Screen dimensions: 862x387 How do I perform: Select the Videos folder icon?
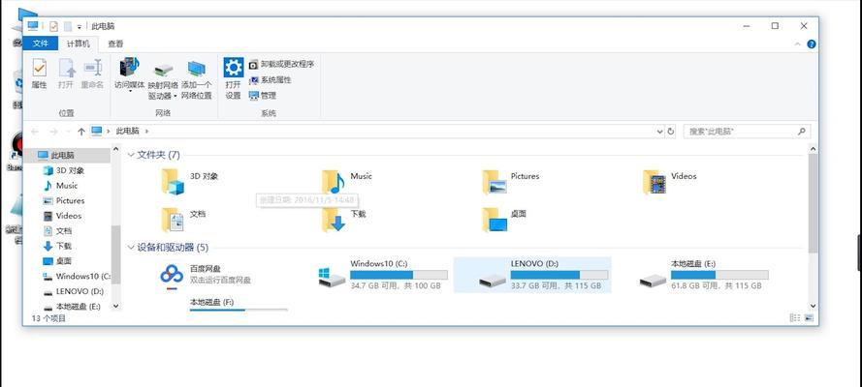coord(654,182)
